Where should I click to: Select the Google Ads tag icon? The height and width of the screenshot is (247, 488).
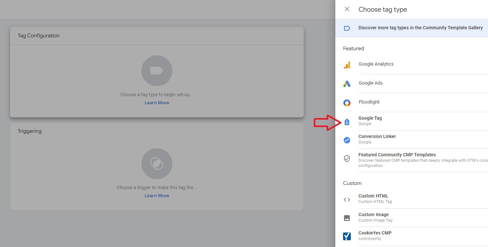click(x=347, y=84)
